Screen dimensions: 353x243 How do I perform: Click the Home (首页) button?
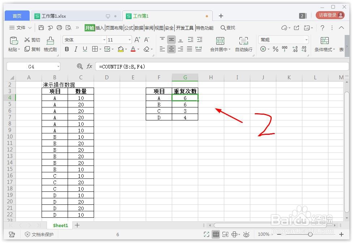click(17, 16)
